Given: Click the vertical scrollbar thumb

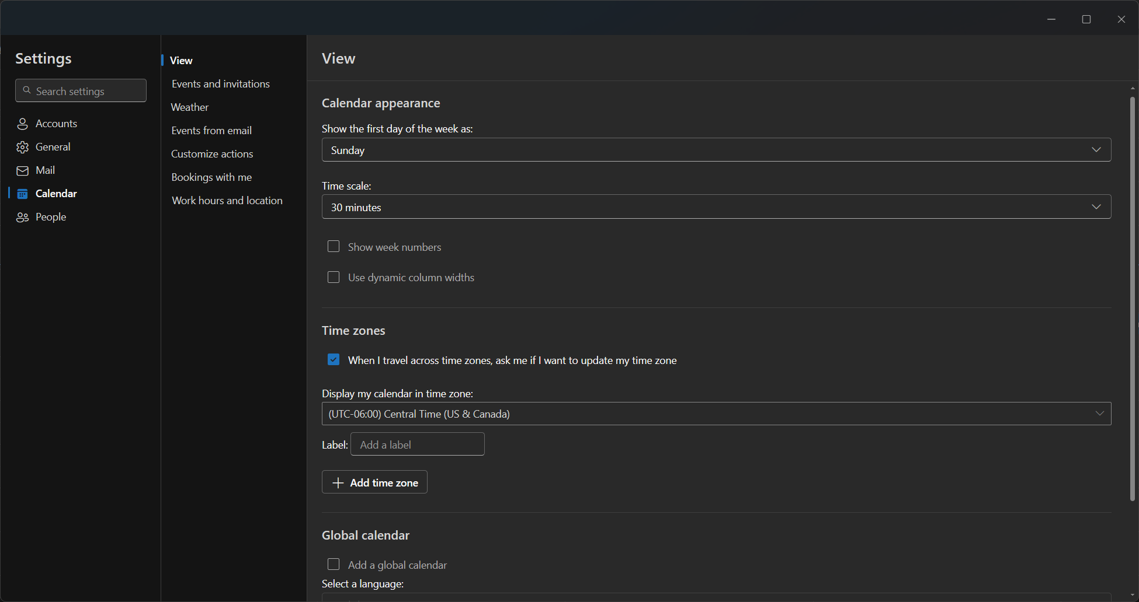Looking at the screenshot, I should (x=1133, y=297).
